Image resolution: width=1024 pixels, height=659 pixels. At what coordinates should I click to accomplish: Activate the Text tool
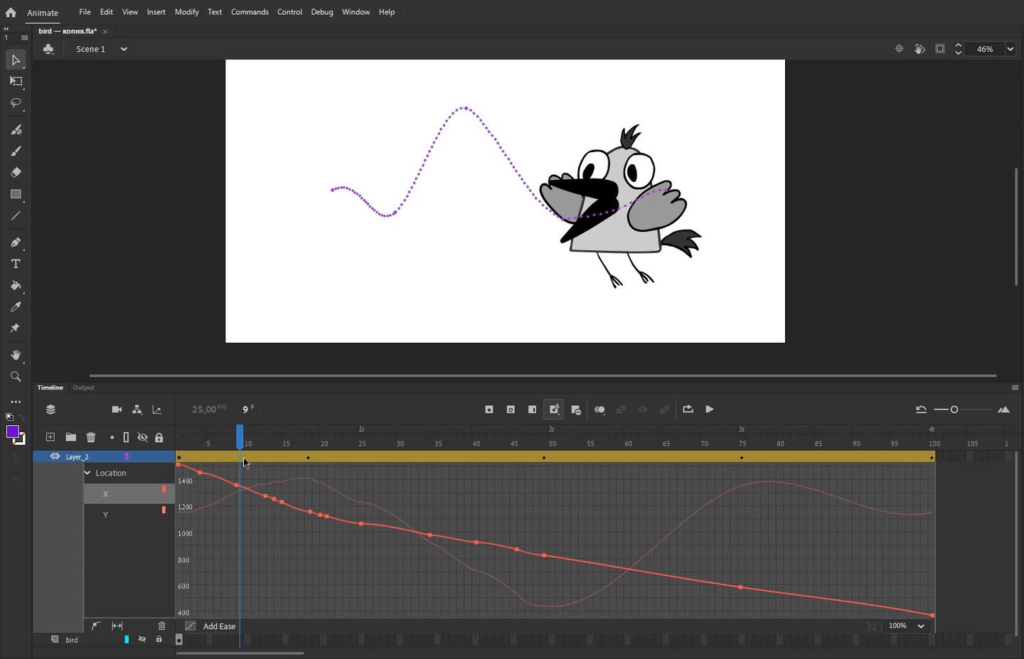16,264
